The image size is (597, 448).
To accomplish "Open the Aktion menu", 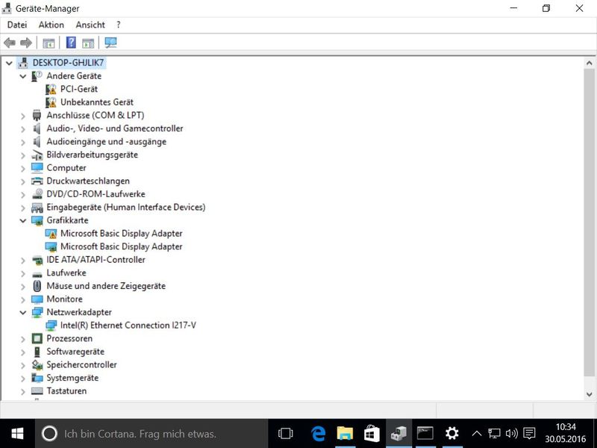I will 51,25.
